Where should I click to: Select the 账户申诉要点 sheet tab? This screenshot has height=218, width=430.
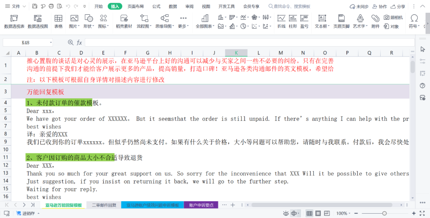201,205
